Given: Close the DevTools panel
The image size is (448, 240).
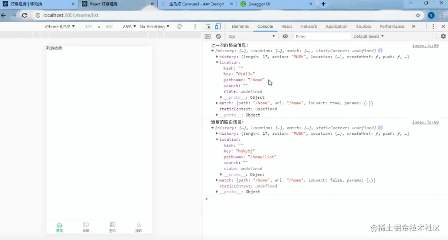Looking at the screenshot, I should pyautogui.click(x=443, y=27).
